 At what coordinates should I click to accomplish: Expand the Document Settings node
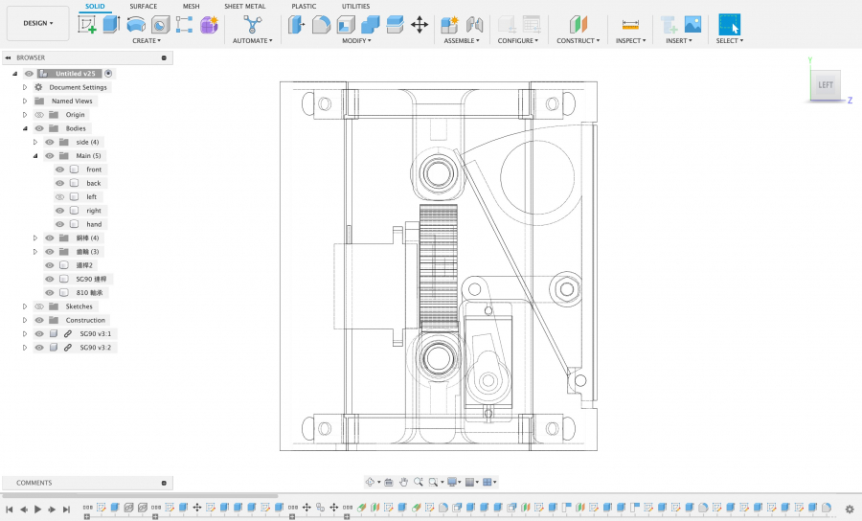pyautogui.click(x=25, y=87)
